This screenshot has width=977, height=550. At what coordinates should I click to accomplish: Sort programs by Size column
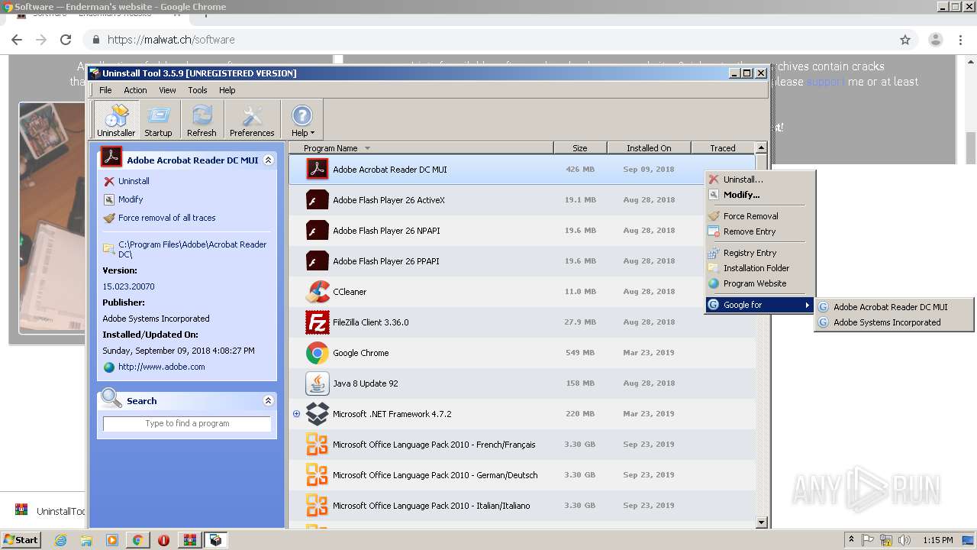point(580,148)
